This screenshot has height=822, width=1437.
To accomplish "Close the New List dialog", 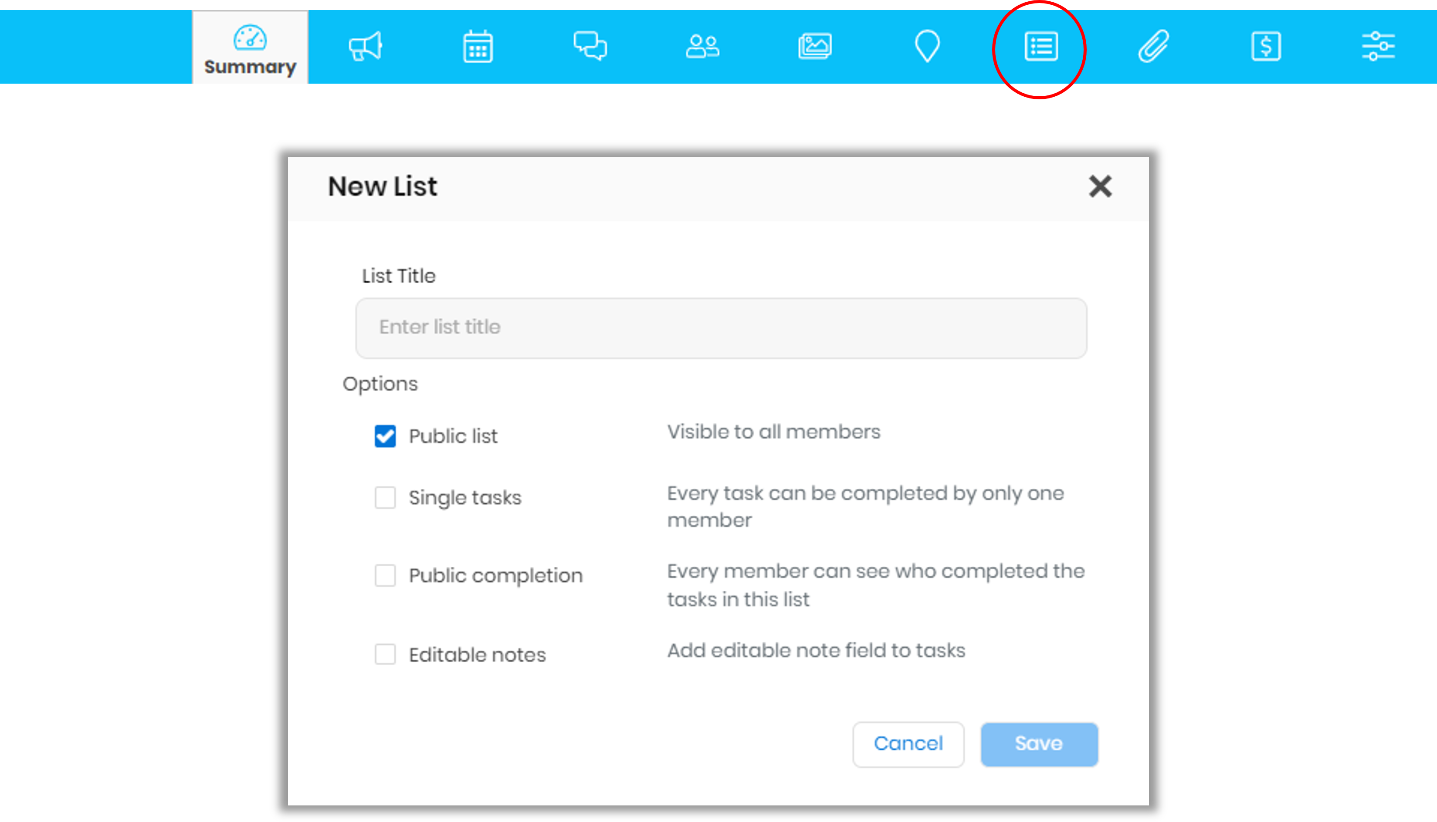I will tap(1100, 186).
